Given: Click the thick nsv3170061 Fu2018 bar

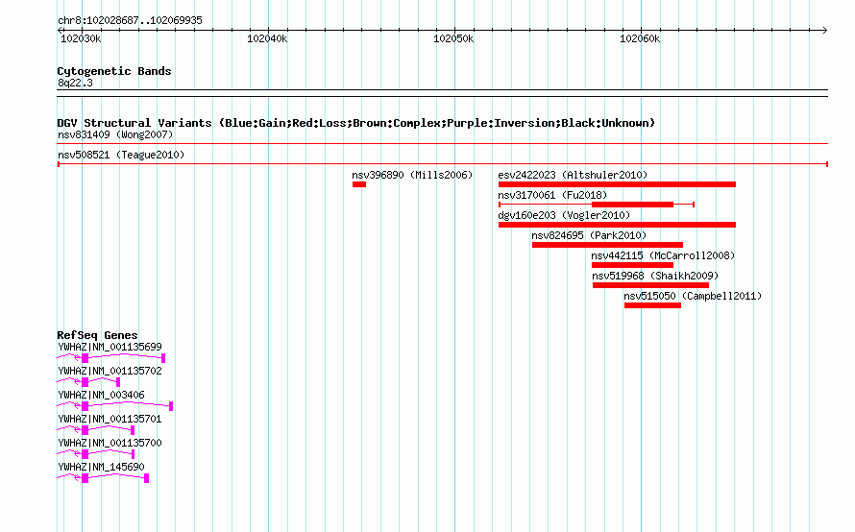Looking at the screenshot, I should [632, 205].
